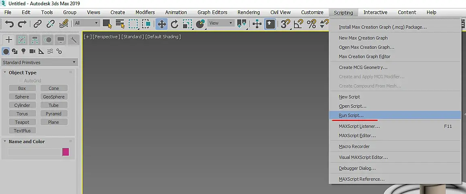The image size is (466, 194).
Task: Click the Select and Manipulate icon
Action: pos(257,24)
